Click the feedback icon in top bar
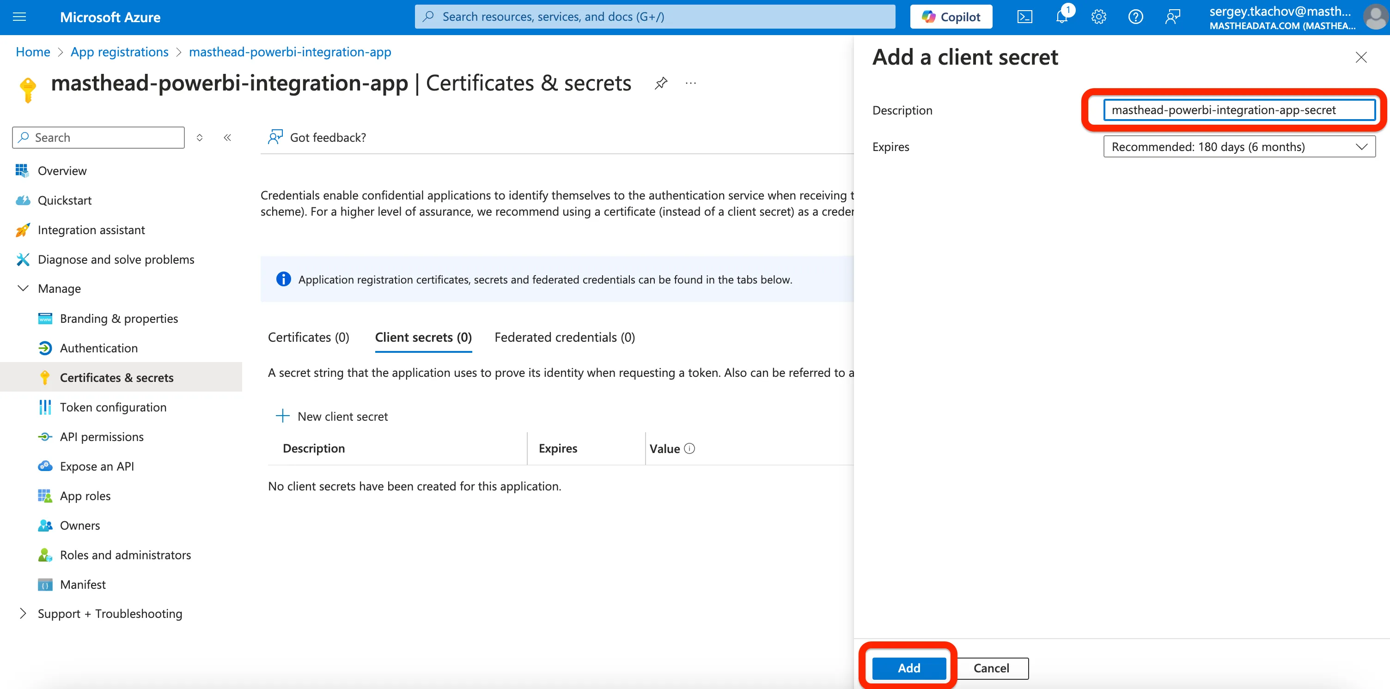 click(1172, 17)
